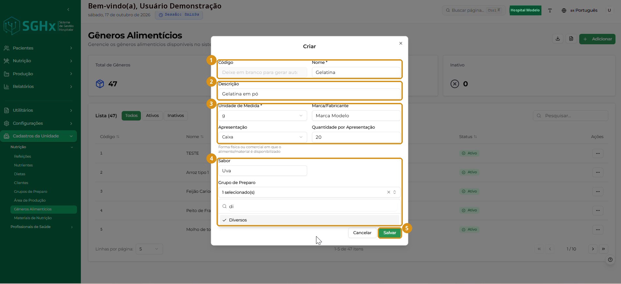This screenshot has width=621, height=284.
Task: Open Grupos de Preparo sidebar item
Action: (x=31, y=192)
